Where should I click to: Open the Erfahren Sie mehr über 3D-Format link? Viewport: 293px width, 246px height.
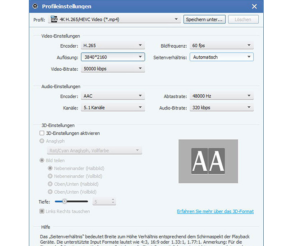pos(215,211)
